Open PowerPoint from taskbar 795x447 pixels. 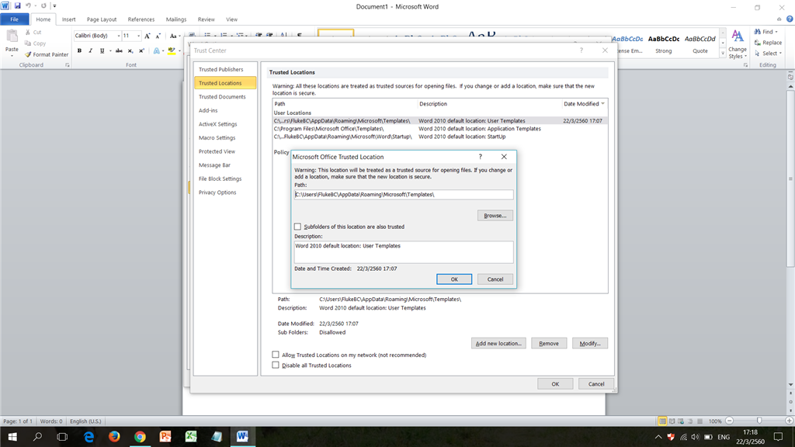pos(165,436)
